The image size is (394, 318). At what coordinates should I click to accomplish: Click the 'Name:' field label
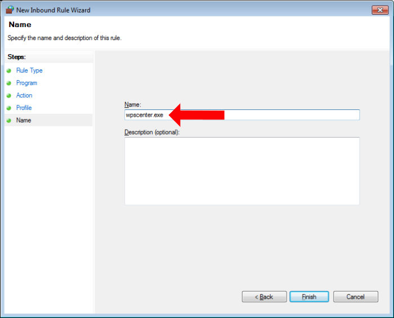[x=133, y=104]
